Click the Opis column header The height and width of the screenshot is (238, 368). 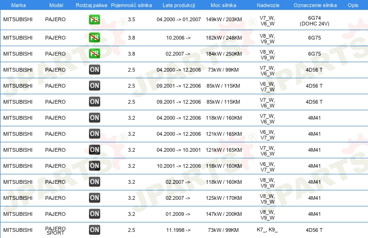[353, 5]
